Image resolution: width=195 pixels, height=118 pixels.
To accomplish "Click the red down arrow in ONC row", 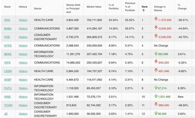I will 156,19.
